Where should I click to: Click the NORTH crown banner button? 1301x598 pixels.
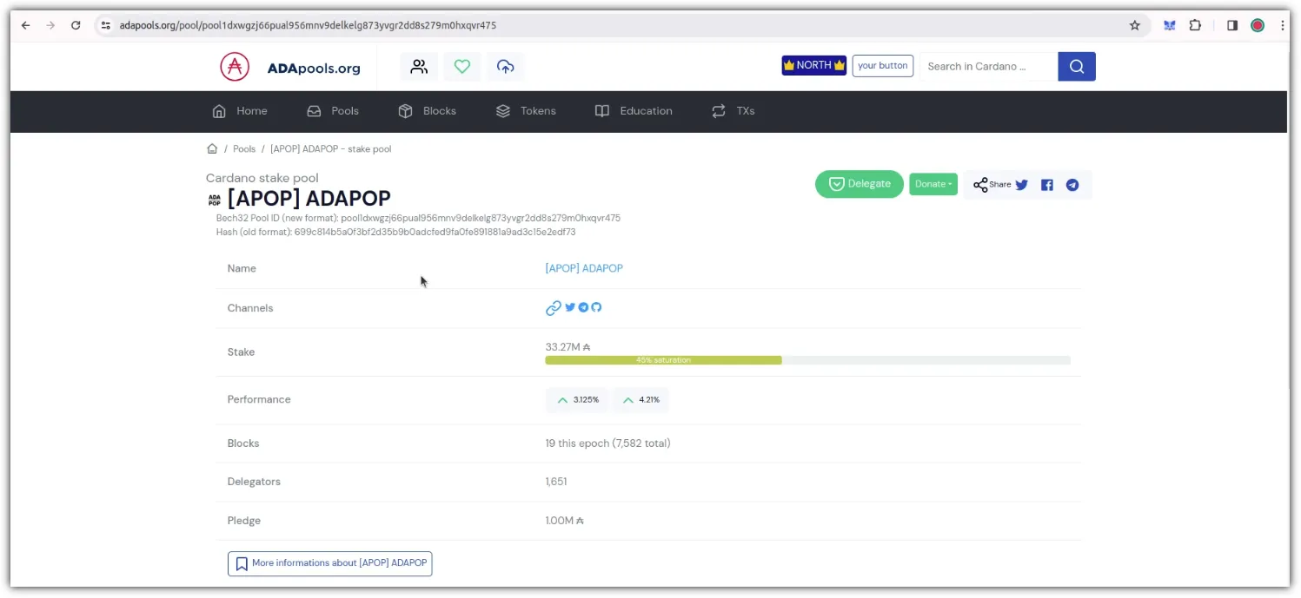814,66
